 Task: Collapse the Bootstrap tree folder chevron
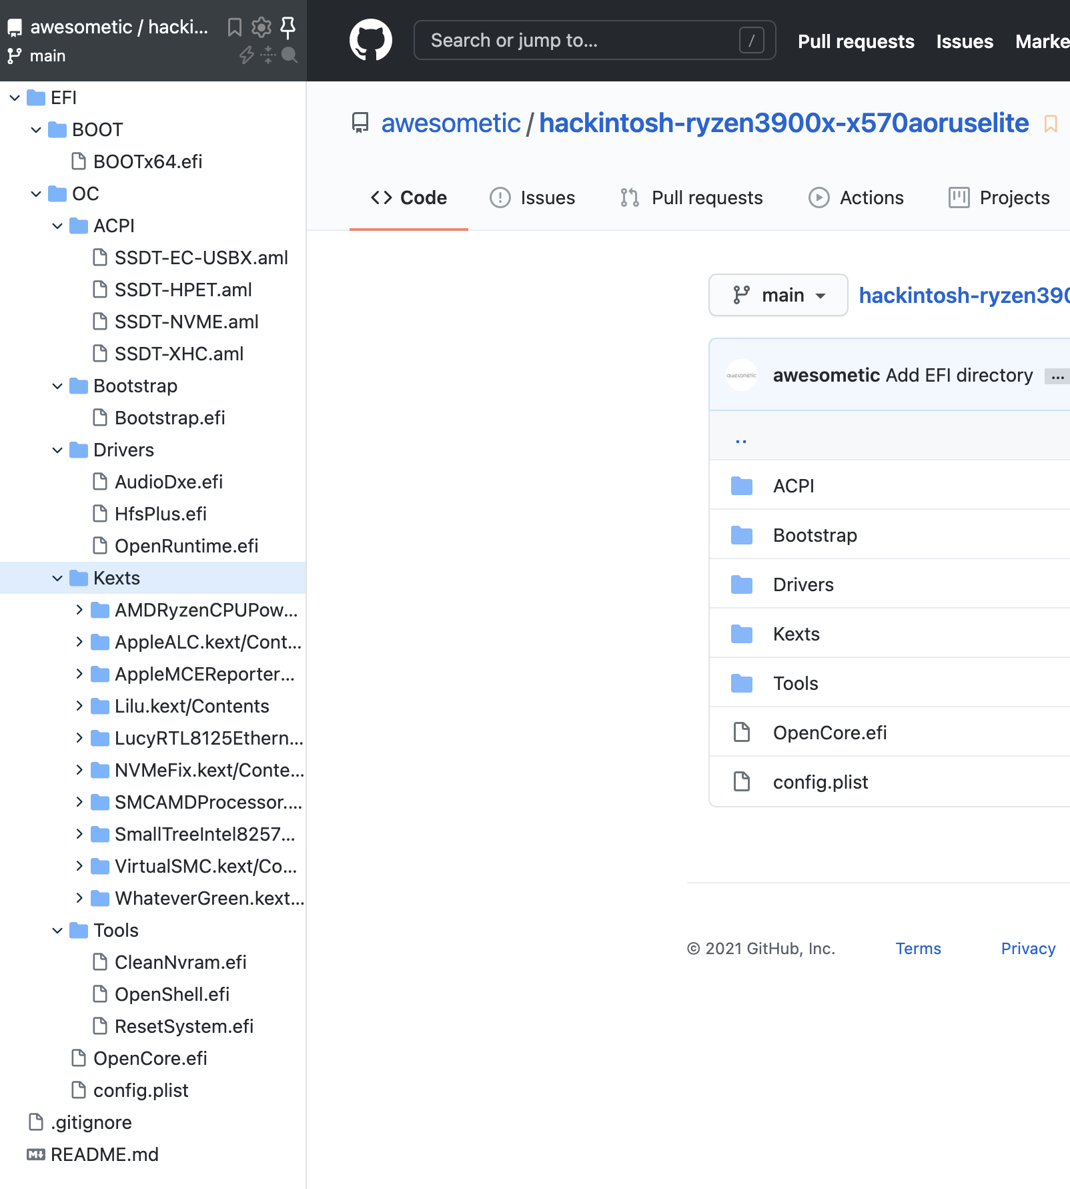(x=57, y=386)
